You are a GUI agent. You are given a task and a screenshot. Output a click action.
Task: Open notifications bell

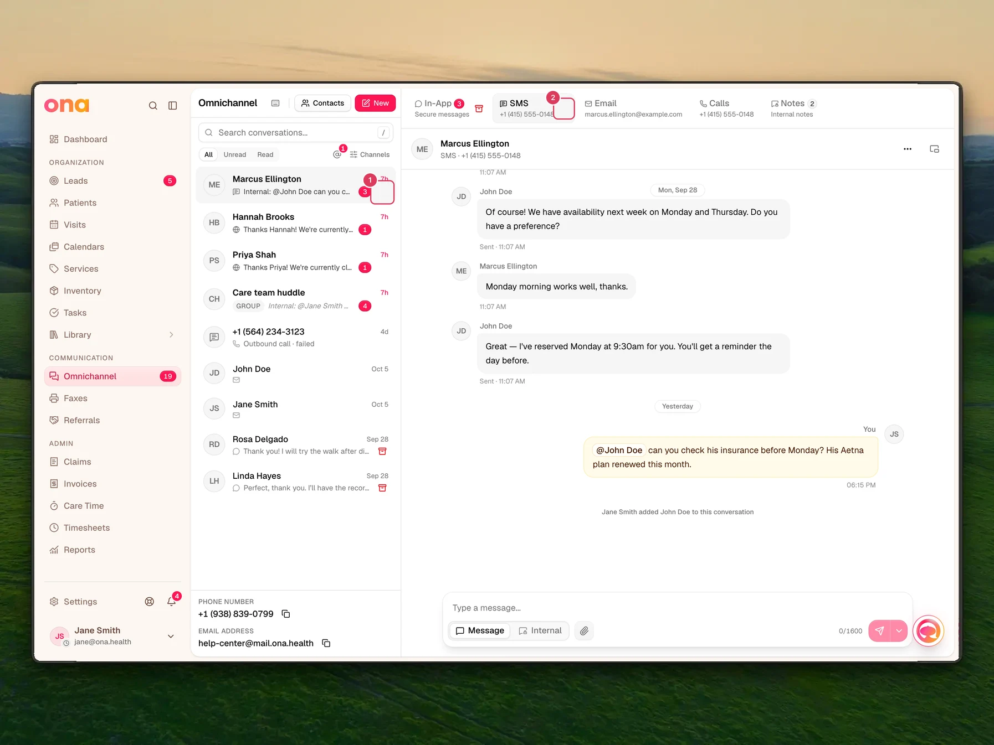[x=172, y=602]
